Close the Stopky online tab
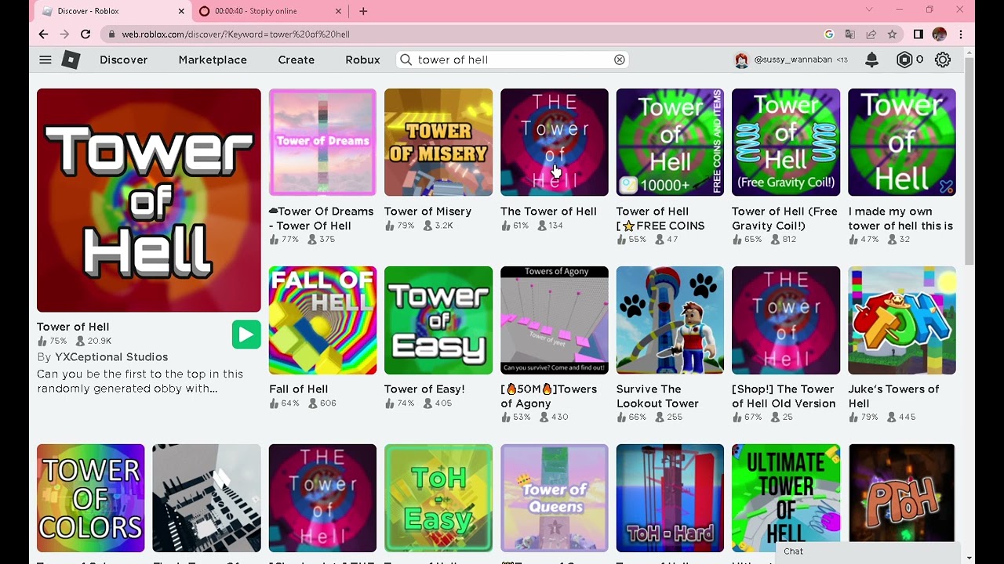 pyautogui.click(x=339, y=11)
